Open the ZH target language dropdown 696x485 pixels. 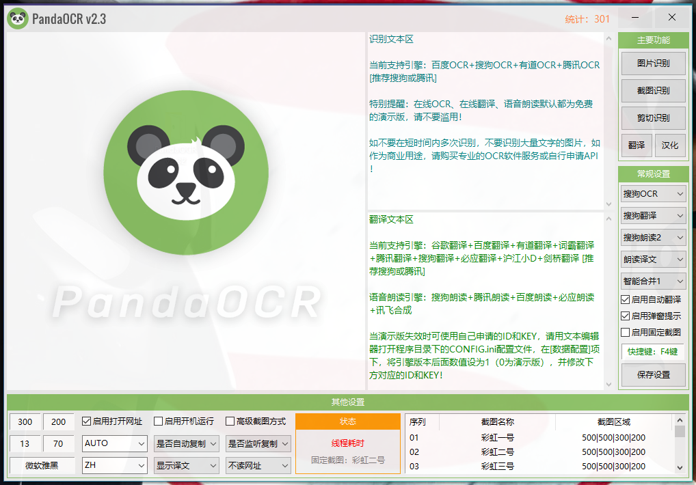pyautogui.click(x=115, y=465)
